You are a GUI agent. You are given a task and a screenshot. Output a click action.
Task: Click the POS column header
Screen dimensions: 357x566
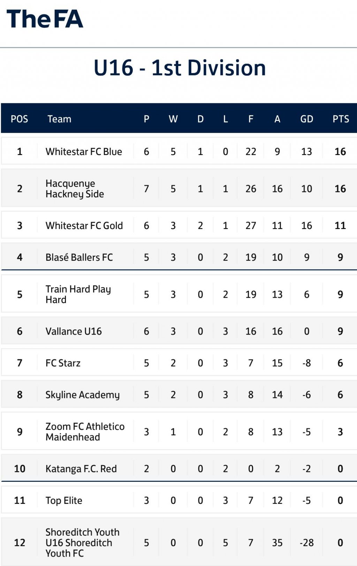[20, 119]
